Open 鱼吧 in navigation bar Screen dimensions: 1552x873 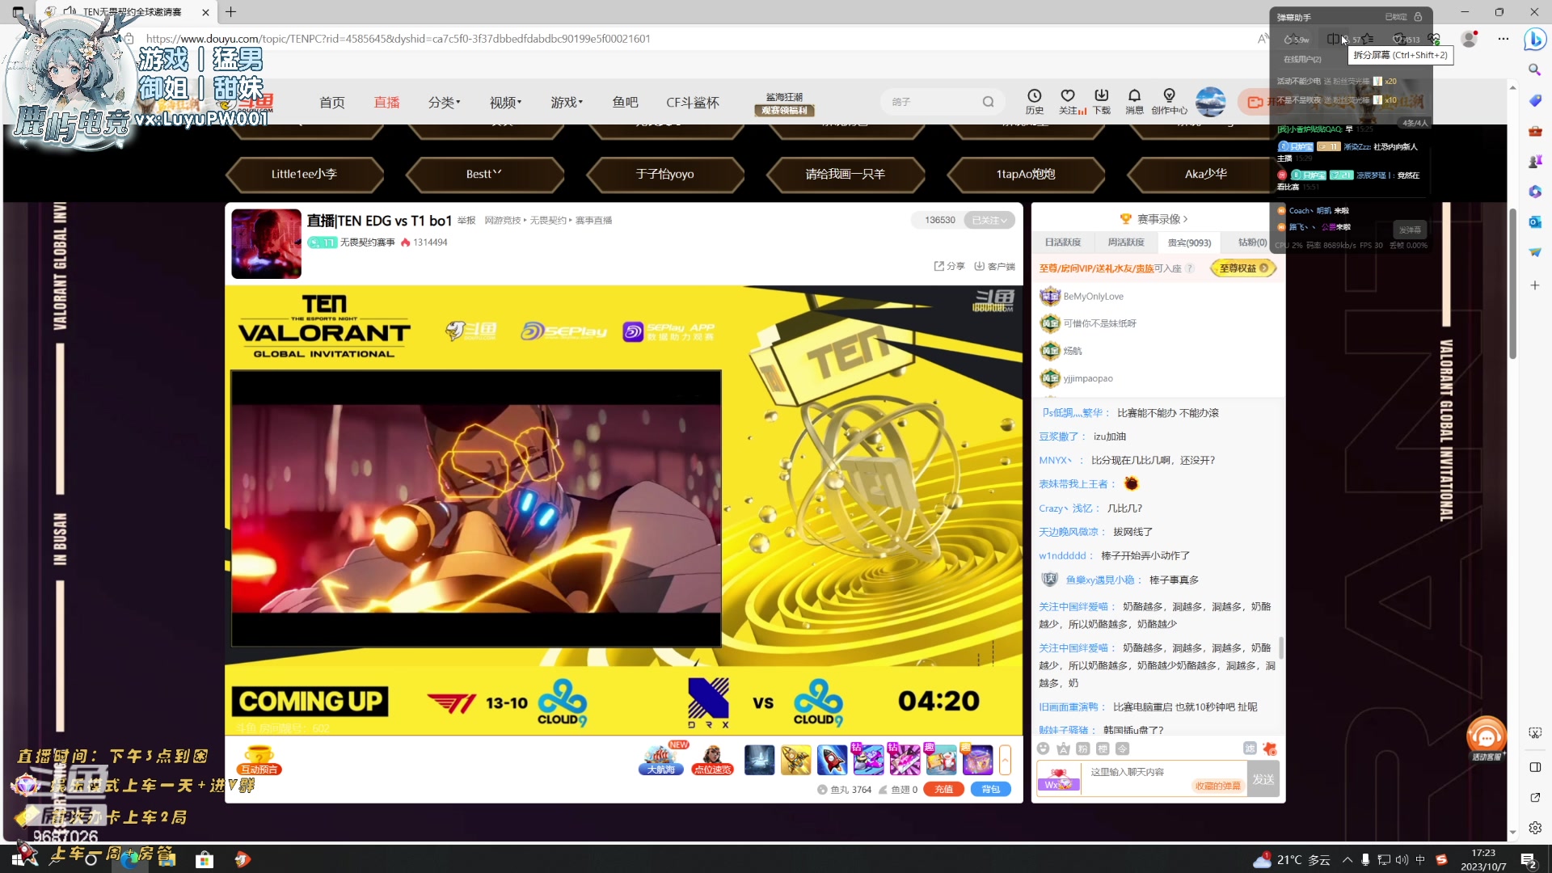(x=625, y=102)
